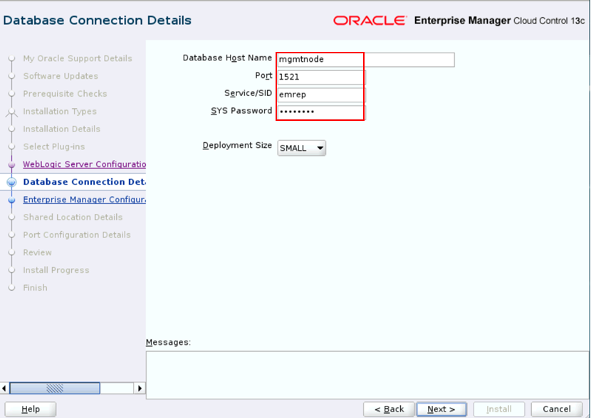The image size is (591, 418).
Task: Go back with the Back button
Action: [389, 409]
